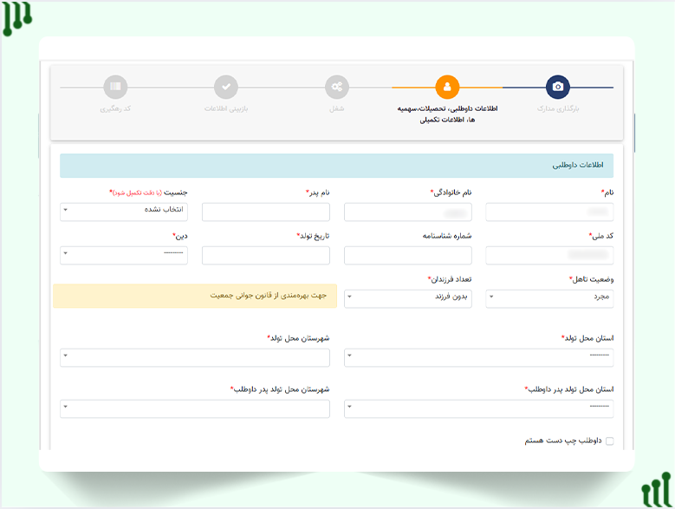Focus the نام input field

(549, 212)
